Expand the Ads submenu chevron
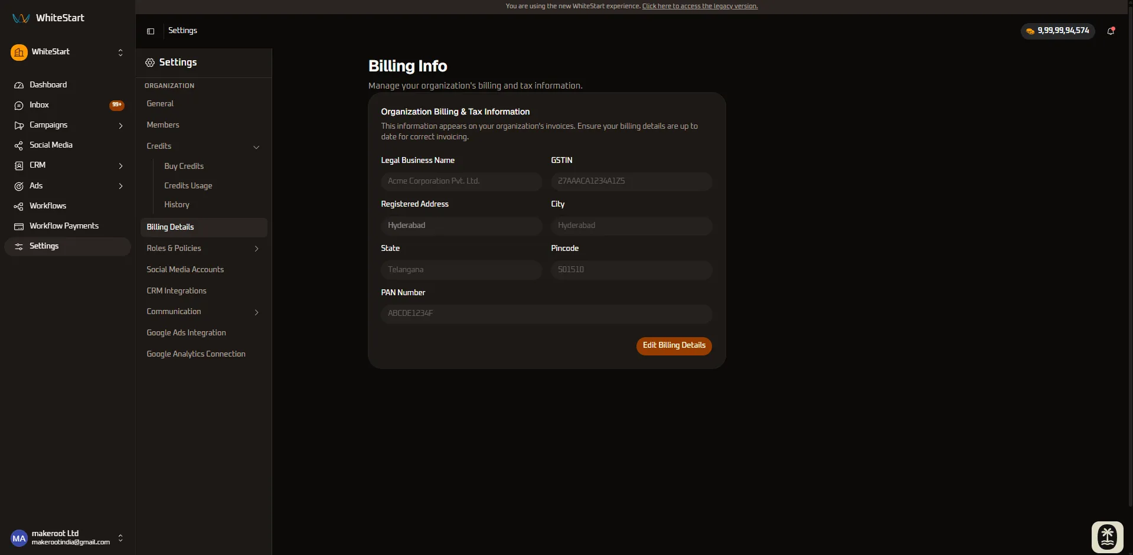 coord(120,186)
